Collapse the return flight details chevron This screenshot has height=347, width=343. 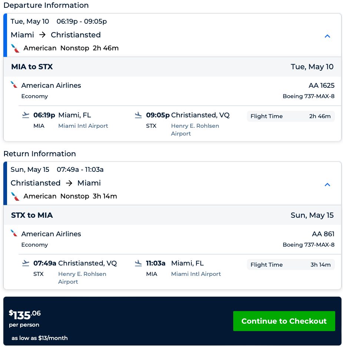click(x=327, y=184)
